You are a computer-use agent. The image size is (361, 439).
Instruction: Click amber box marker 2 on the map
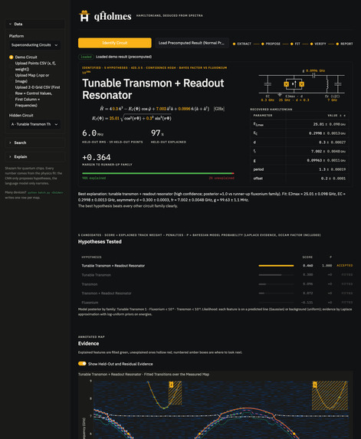(x=171, y=385)
